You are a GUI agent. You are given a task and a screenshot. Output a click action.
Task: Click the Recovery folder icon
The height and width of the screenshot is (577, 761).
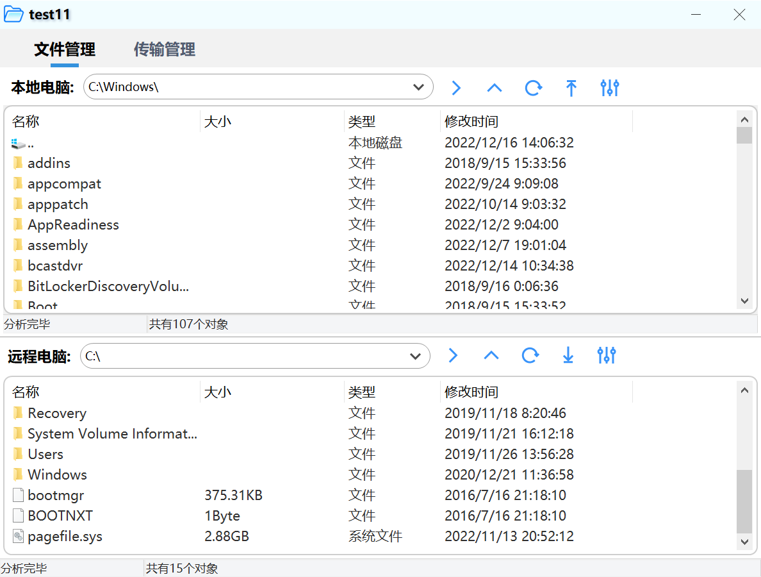pyautogui.click(x=18, y=413)
